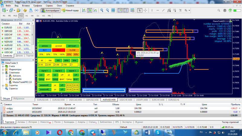
Task: Expand the Счета tree node
Action: tap(3, 66)
